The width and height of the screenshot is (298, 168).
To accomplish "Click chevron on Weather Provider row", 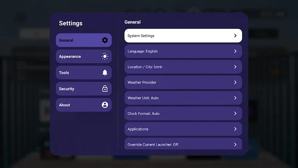I will coord(235,82).
